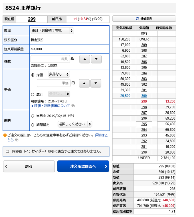
Task: Select red quote price 299 in board
Action: pos(144,101)
